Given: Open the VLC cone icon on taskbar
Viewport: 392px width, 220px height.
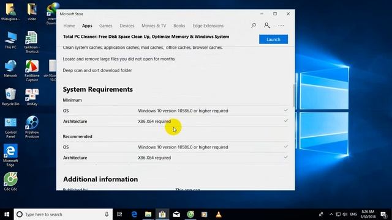Looking at the screenshot, I should pos(219,215).
